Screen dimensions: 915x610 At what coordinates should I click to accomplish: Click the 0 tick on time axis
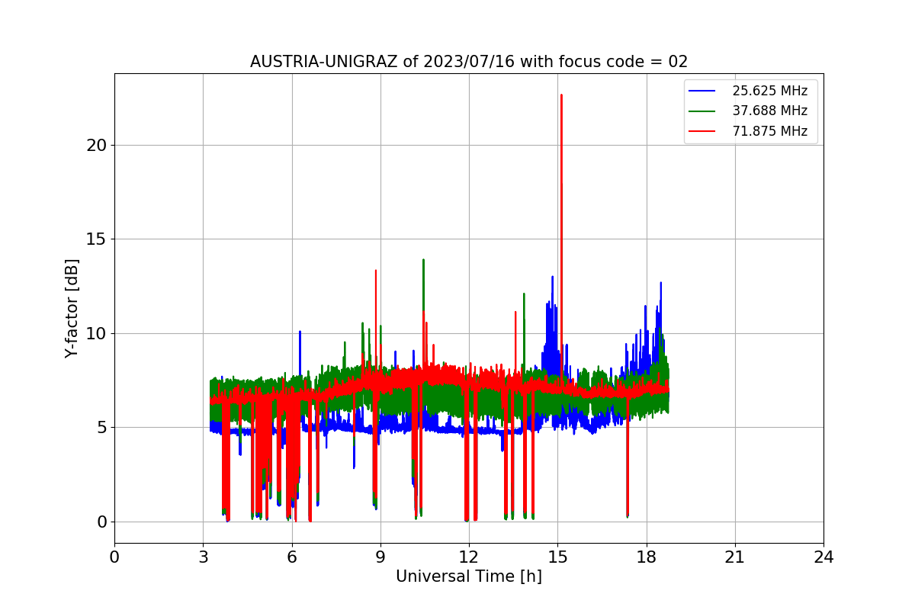point(114,557)
